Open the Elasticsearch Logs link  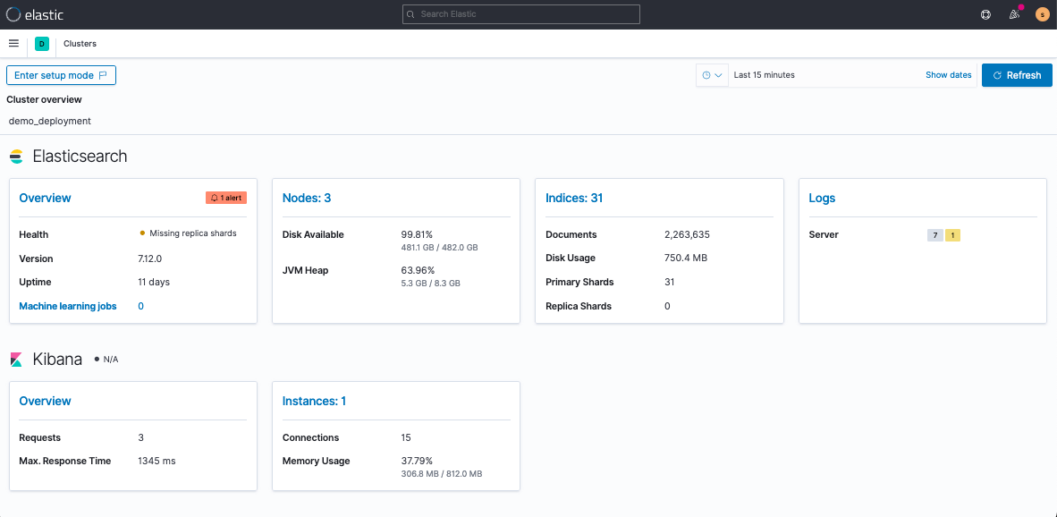(822, 199)
